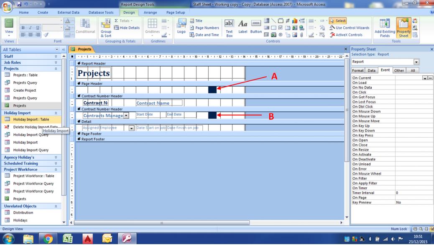Open the All Tables navigation dropdown
This screenshot has height=245, width=434.
coord(57,49)
